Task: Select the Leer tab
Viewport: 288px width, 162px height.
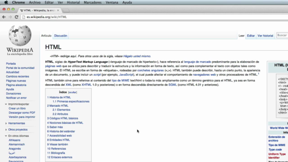Action: point(241,36)
